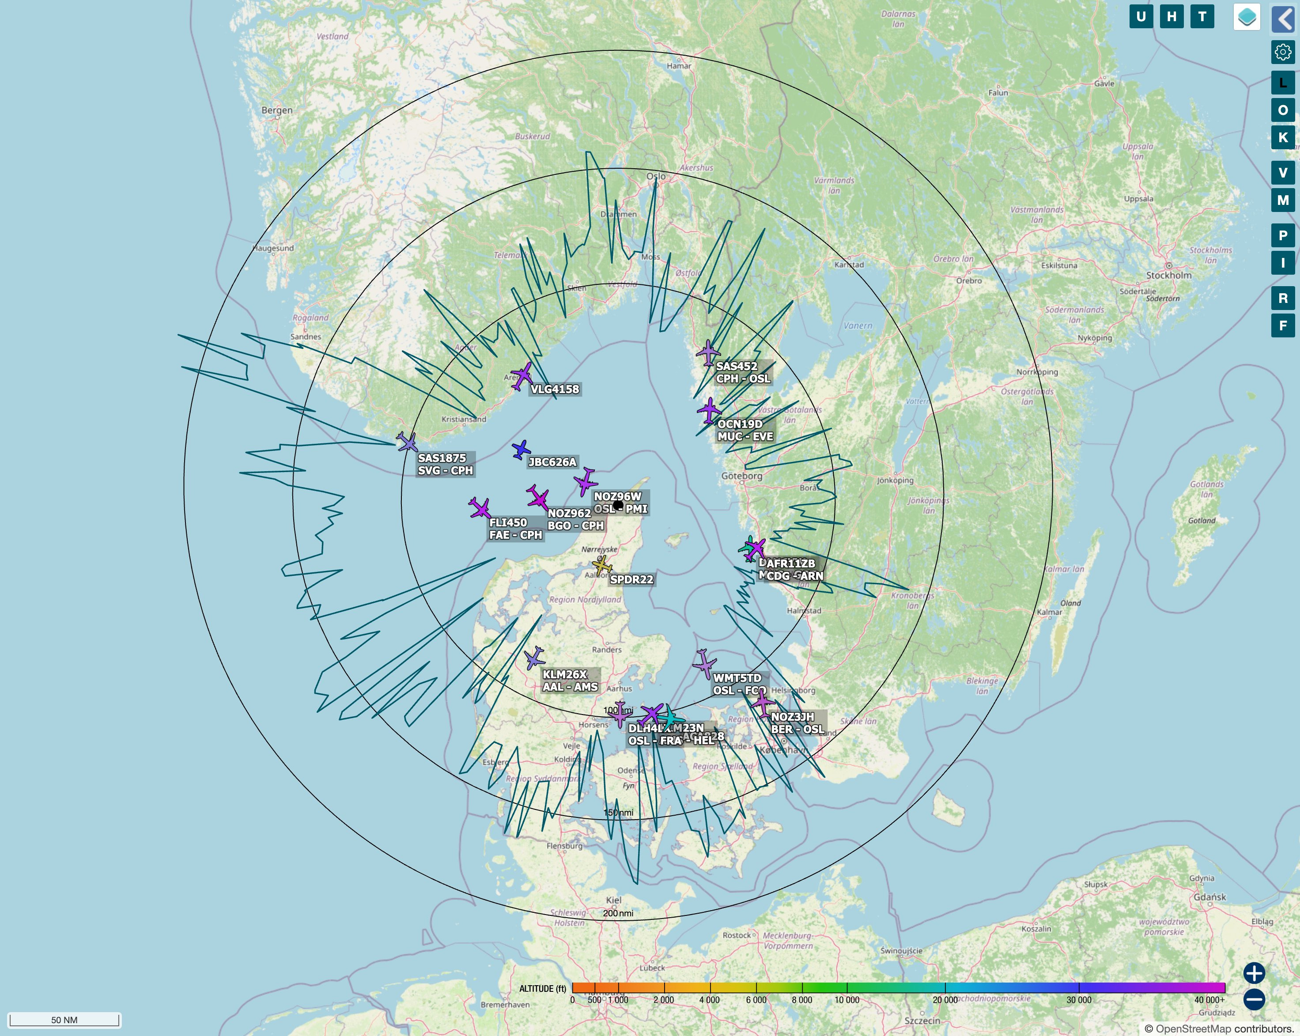This screenshot has height=1036, width=1300.
Task: Toggle the U button in the top bar
Action: click(x=1141, y=16)
